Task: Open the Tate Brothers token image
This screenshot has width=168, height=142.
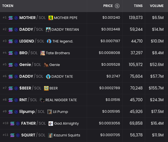Action: [43, 53]
